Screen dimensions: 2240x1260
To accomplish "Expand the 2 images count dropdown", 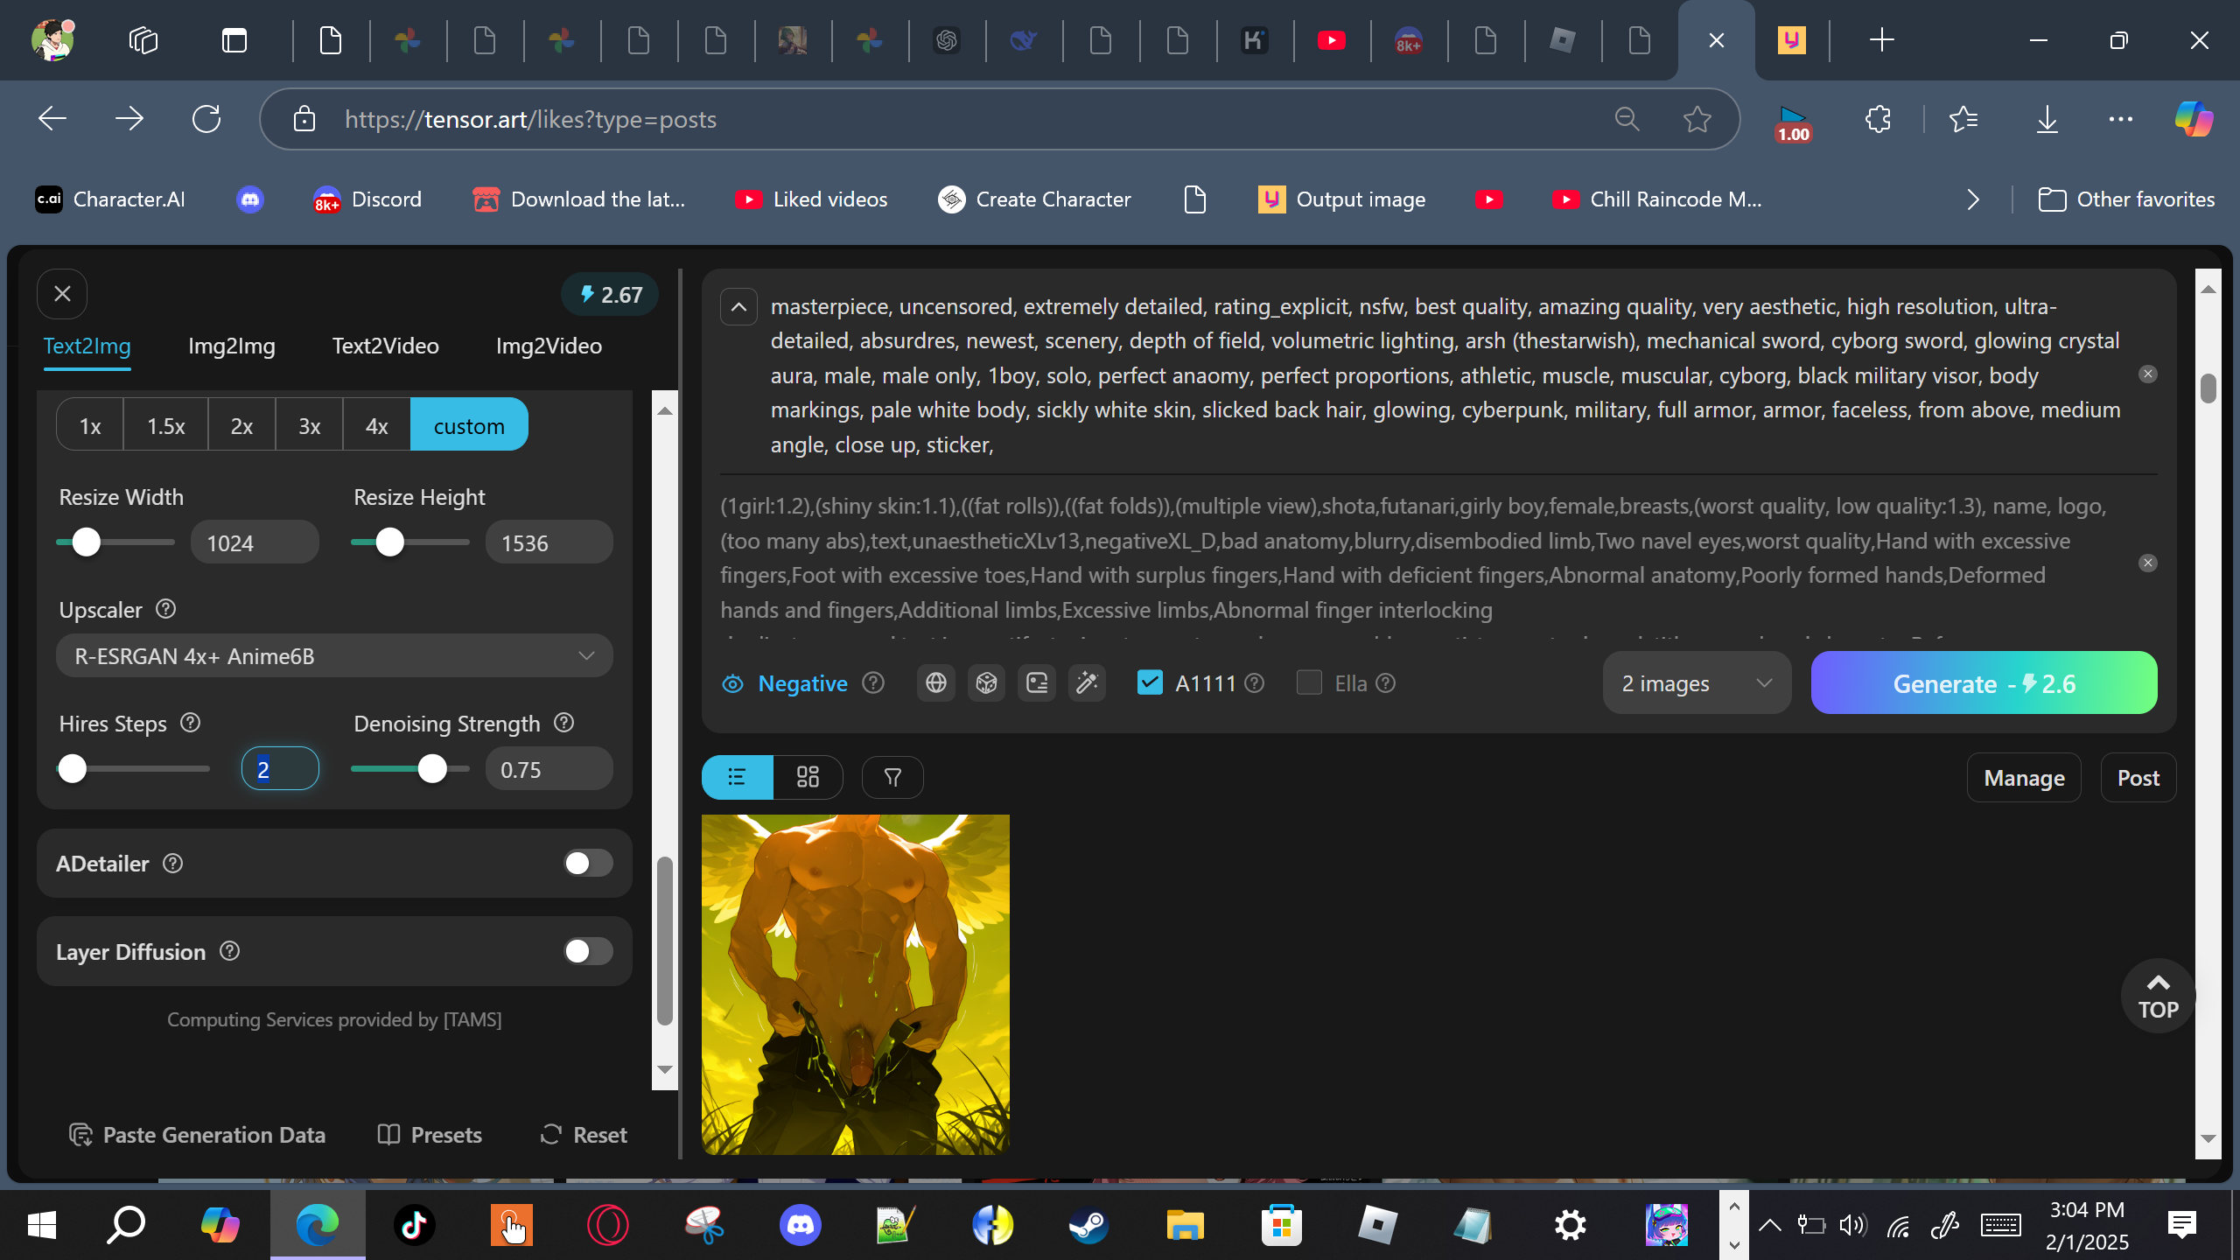I will coord(1696,683).
